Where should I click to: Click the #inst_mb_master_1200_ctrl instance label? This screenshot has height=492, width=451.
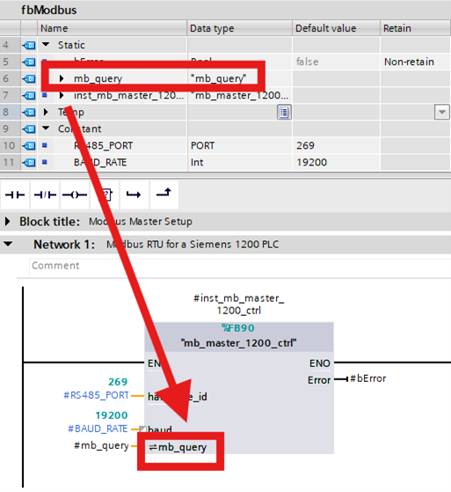click(x=239, y=305)
